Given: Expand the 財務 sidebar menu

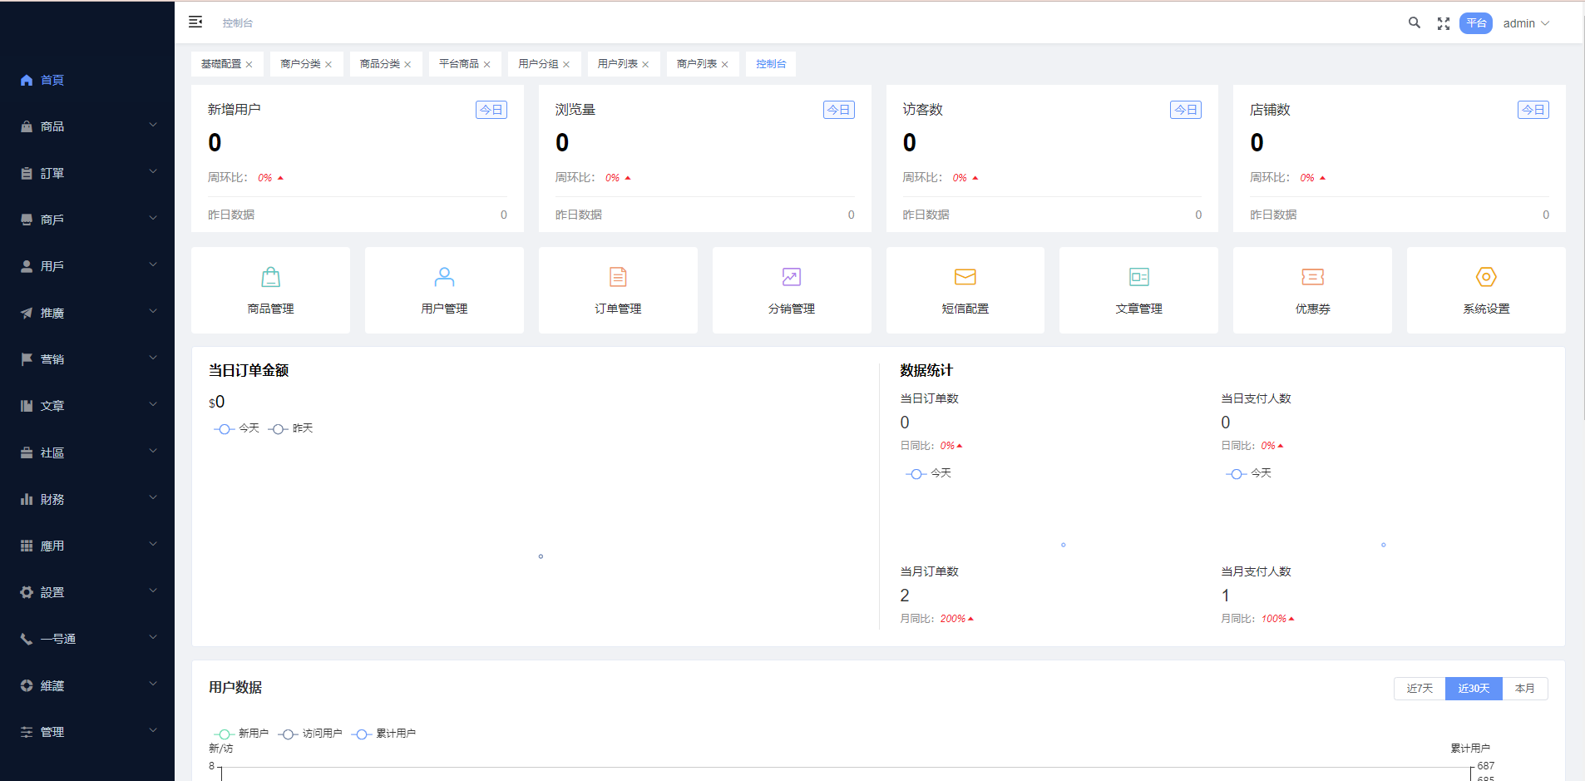Looking at the screenshot, I should 87,499.
